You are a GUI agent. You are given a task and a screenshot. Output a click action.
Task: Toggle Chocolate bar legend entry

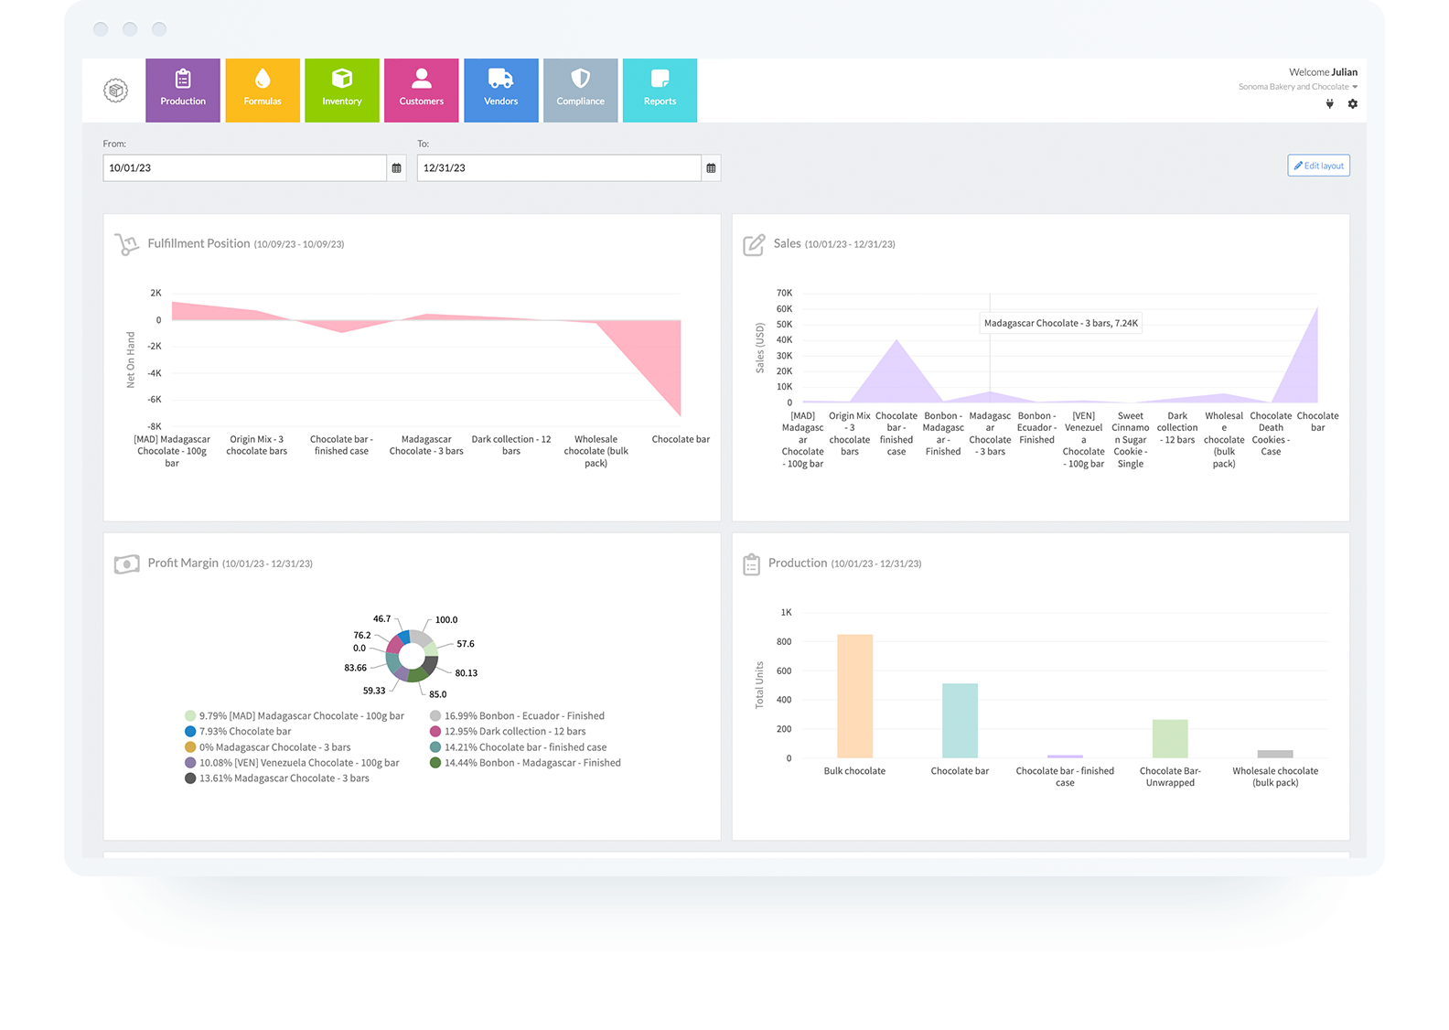238,732
